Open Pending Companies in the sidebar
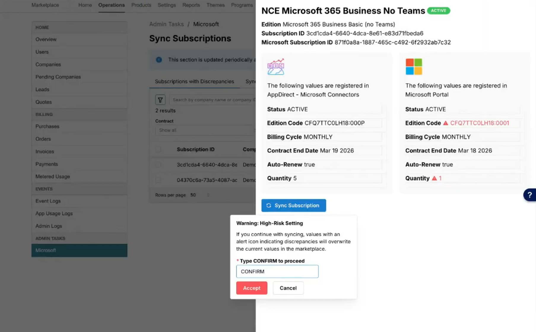Image resolution: width=536 pixels, height=332 pixels. [79, 77]
